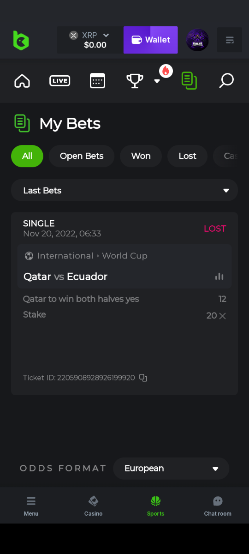249x554 pixels.
Task: Select the All bets filter
Action: 27,156
